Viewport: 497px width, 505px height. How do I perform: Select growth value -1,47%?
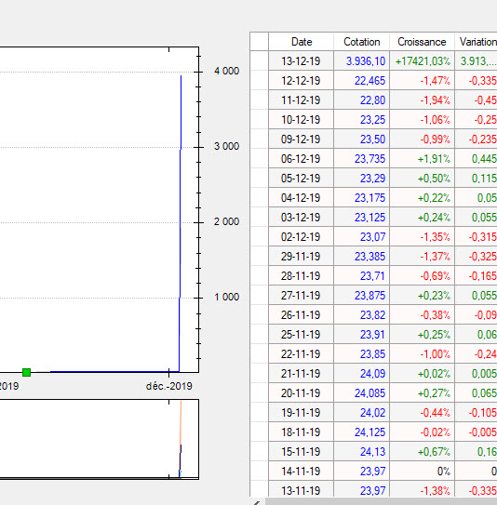(422, 81)
